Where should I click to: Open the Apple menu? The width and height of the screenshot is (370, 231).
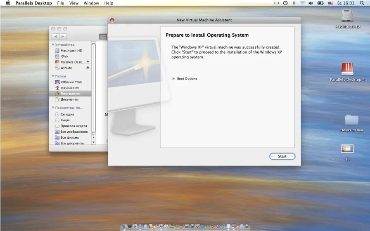(8, 3)
